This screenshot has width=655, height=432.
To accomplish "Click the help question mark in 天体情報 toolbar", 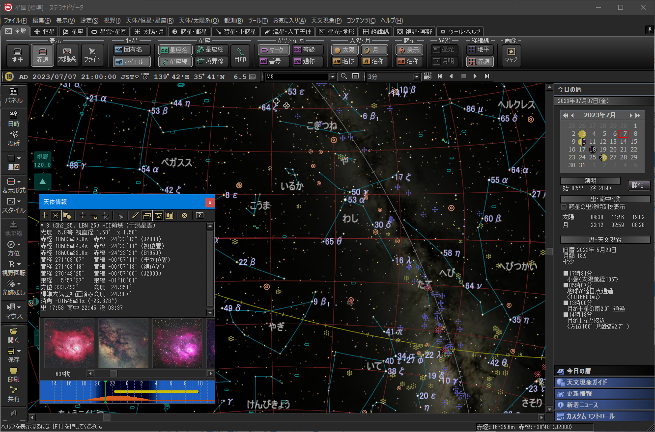I will 199,215.
